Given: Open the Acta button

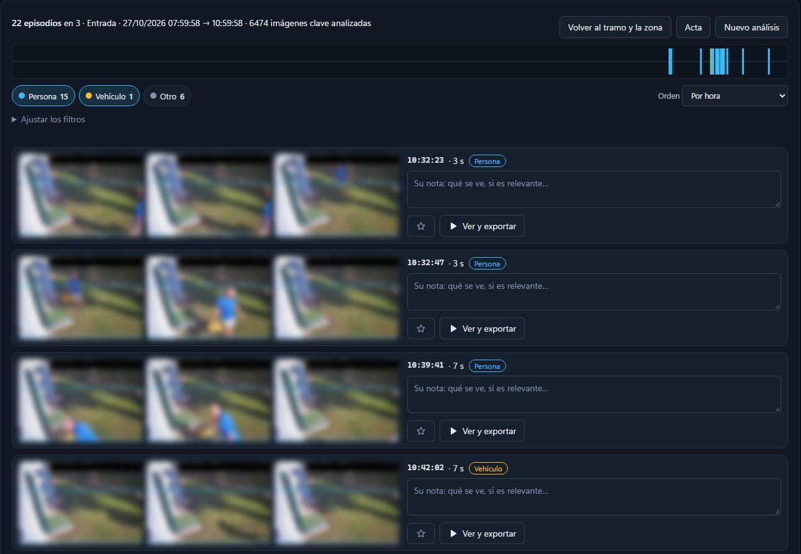Looking at the screenshot, I should pos(693,27).
